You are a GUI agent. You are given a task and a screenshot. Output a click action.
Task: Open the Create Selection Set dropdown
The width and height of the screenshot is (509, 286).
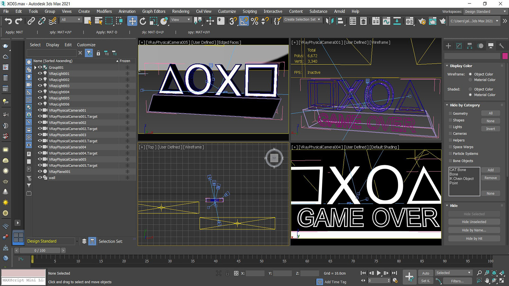(302, 20)
